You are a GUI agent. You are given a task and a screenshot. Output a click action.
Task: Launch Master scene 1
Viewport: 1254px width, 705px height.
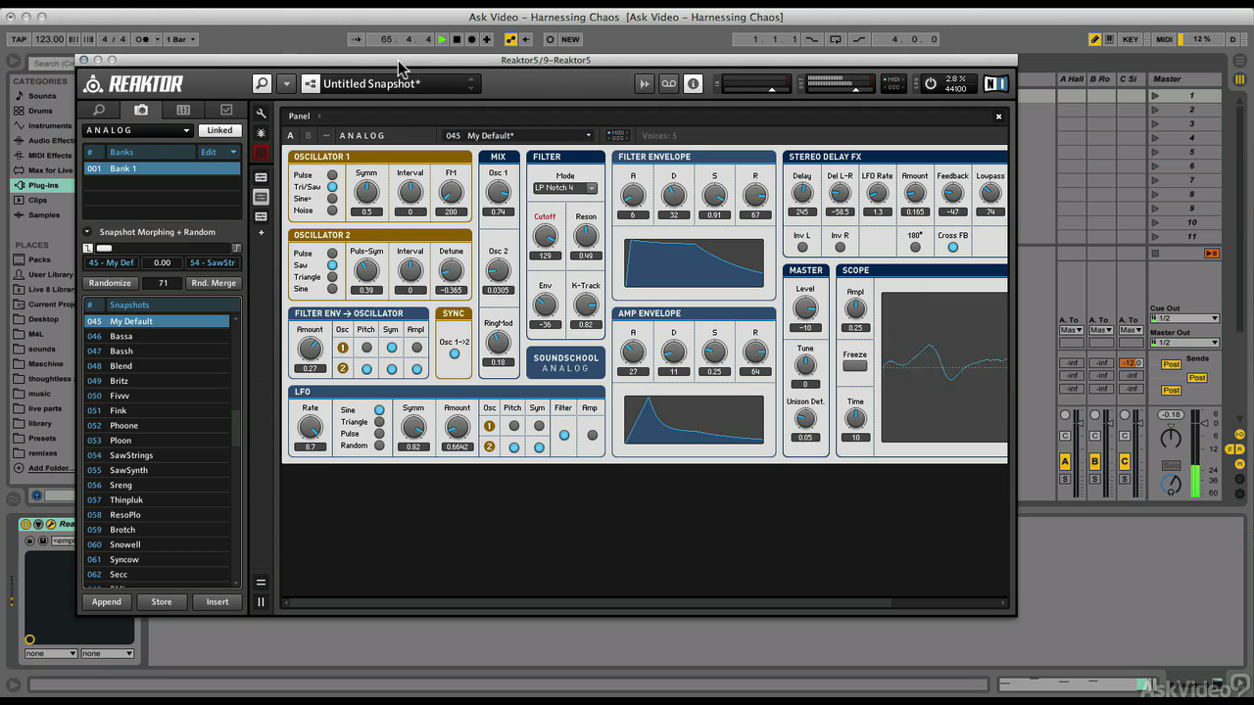coord(1155,95)
